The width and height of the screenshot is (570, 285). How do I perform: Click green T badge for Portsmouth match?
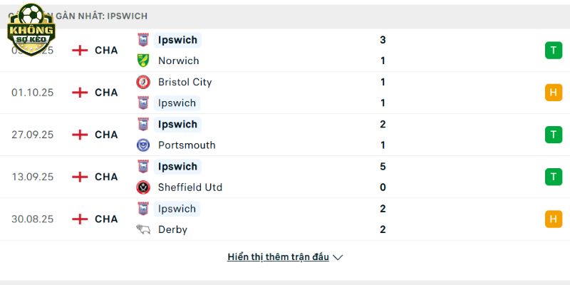point(553,135)
